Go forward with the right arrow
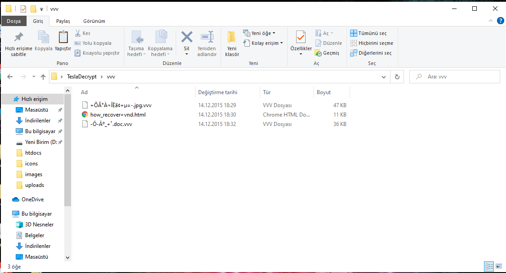This screenshot has height=273, width=506. (23, 77)
